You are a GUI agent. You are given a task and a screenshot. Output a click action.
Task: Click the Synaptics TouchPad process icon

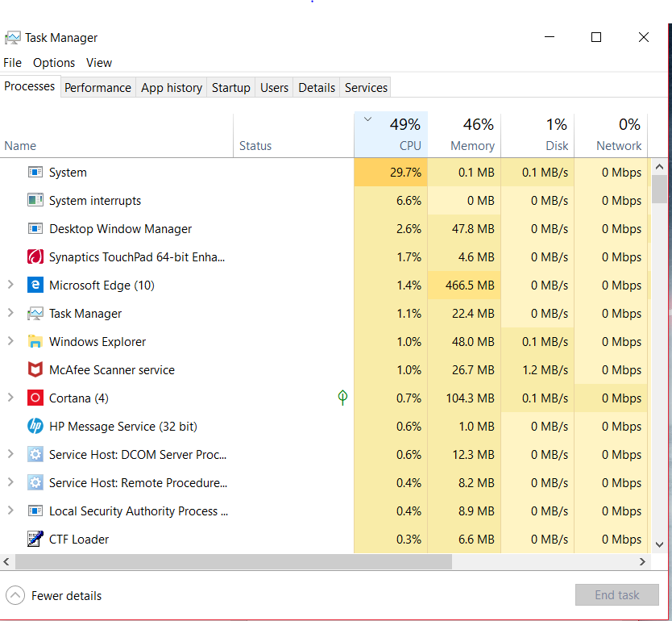[35, 256]
